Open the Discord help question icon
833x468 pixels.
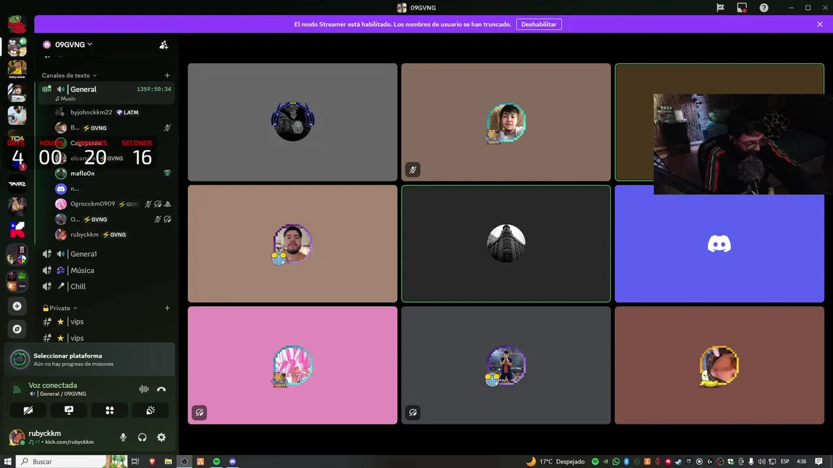coord(764,8)
